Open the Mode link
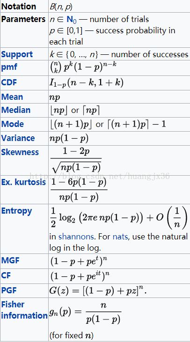Image resolution: width=190 pixels, height=342 pixels. [13, 124]
